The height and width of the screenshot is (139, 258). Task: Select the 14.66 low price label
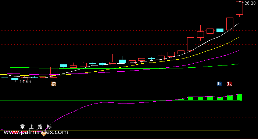25,82
